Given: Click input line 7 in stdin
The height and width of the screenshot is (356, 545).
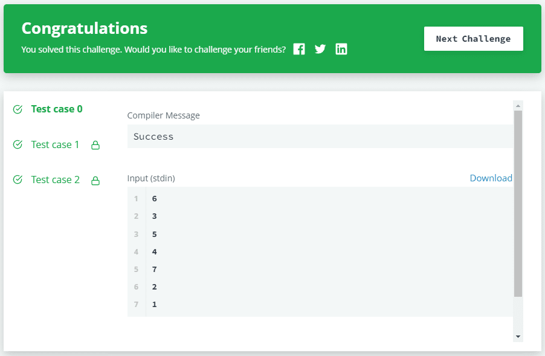Looking at the screenshot, I should (155, 304).
